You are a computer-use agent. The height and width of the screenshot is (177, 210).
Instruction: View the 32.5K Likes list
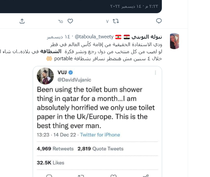(51, 163)
